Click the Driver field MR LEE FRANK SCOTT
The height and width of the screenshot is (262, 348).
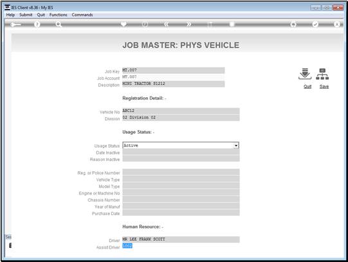point(181,239)
